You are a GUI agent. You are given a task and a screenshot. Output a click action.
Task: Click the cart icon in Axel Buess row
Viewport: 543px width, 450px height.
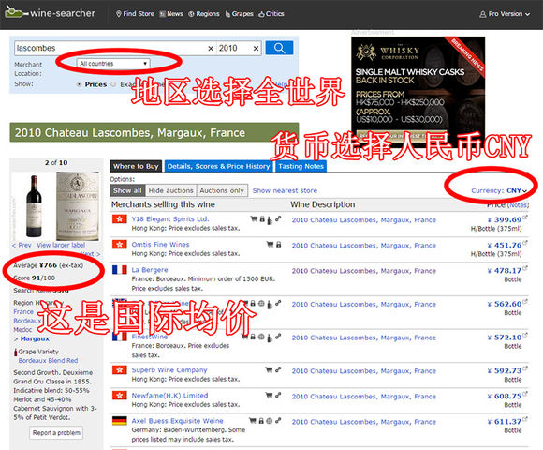tap(253, 421)
